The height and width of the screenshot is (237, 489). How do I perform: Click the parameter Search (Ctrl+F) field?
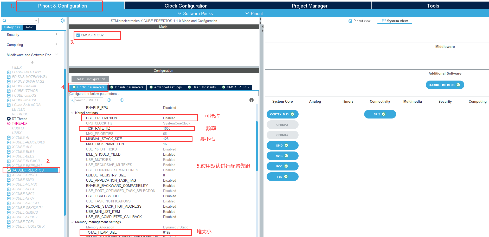88,100
